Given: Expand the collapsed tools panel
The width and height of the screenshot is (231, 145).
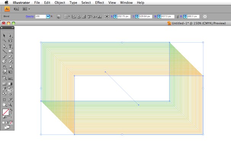Looking at the screenshot, I should point(13,27).
